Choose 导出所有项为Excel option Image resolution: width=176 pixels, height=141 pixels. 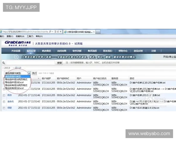(17, 88)
